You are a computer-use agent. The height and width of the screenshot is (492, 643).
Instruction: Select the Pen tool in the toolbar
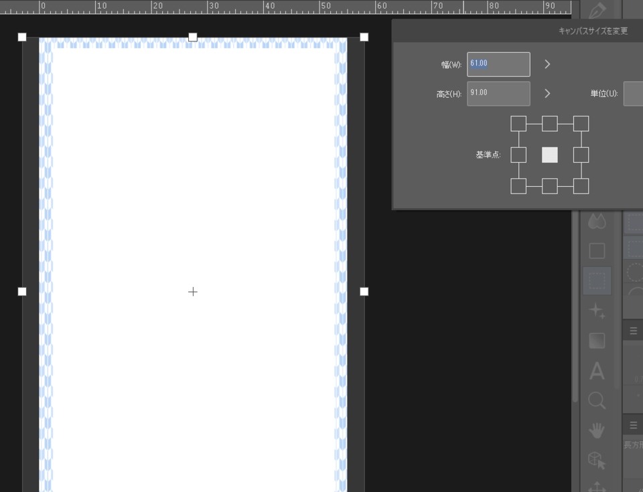tap(597, 10)
